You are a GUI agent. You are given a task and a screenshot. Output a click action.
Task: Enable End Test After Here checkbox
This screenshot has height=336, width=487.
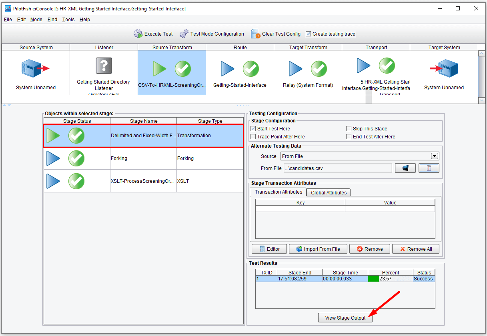coord(349,137)
